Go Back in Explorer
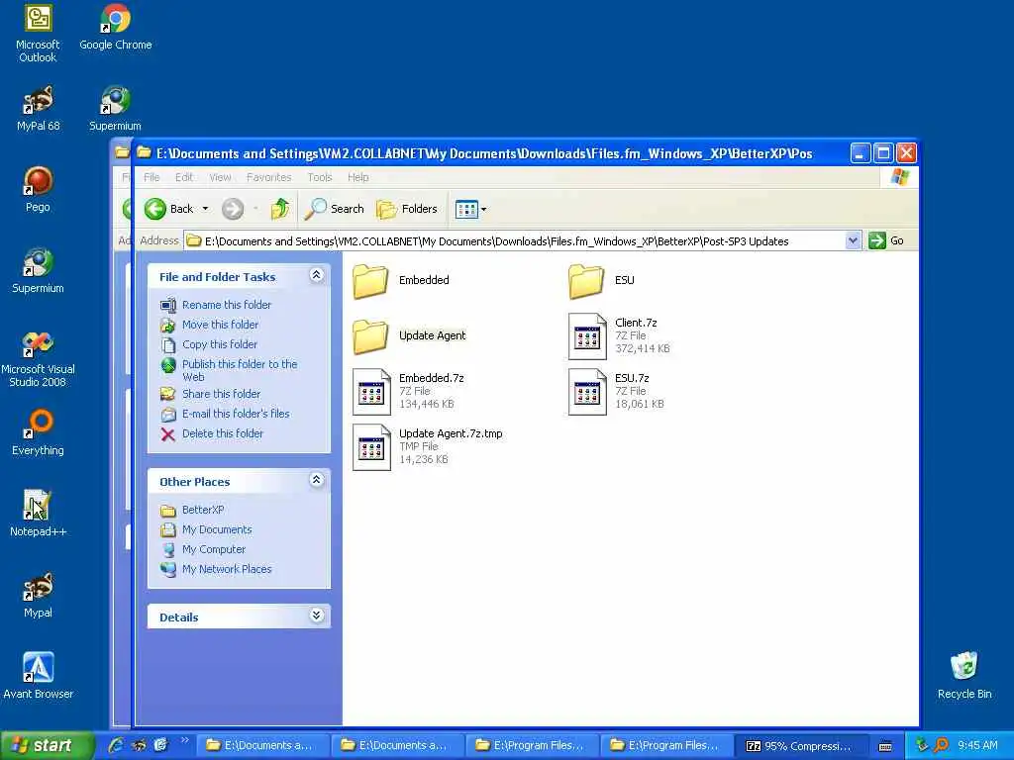Screen dimensions: 1014x760 (168, 209)
